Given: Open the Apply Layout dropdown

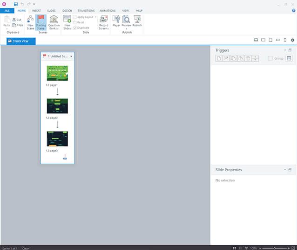Looking at the screenshot, I should click(85, 17).
